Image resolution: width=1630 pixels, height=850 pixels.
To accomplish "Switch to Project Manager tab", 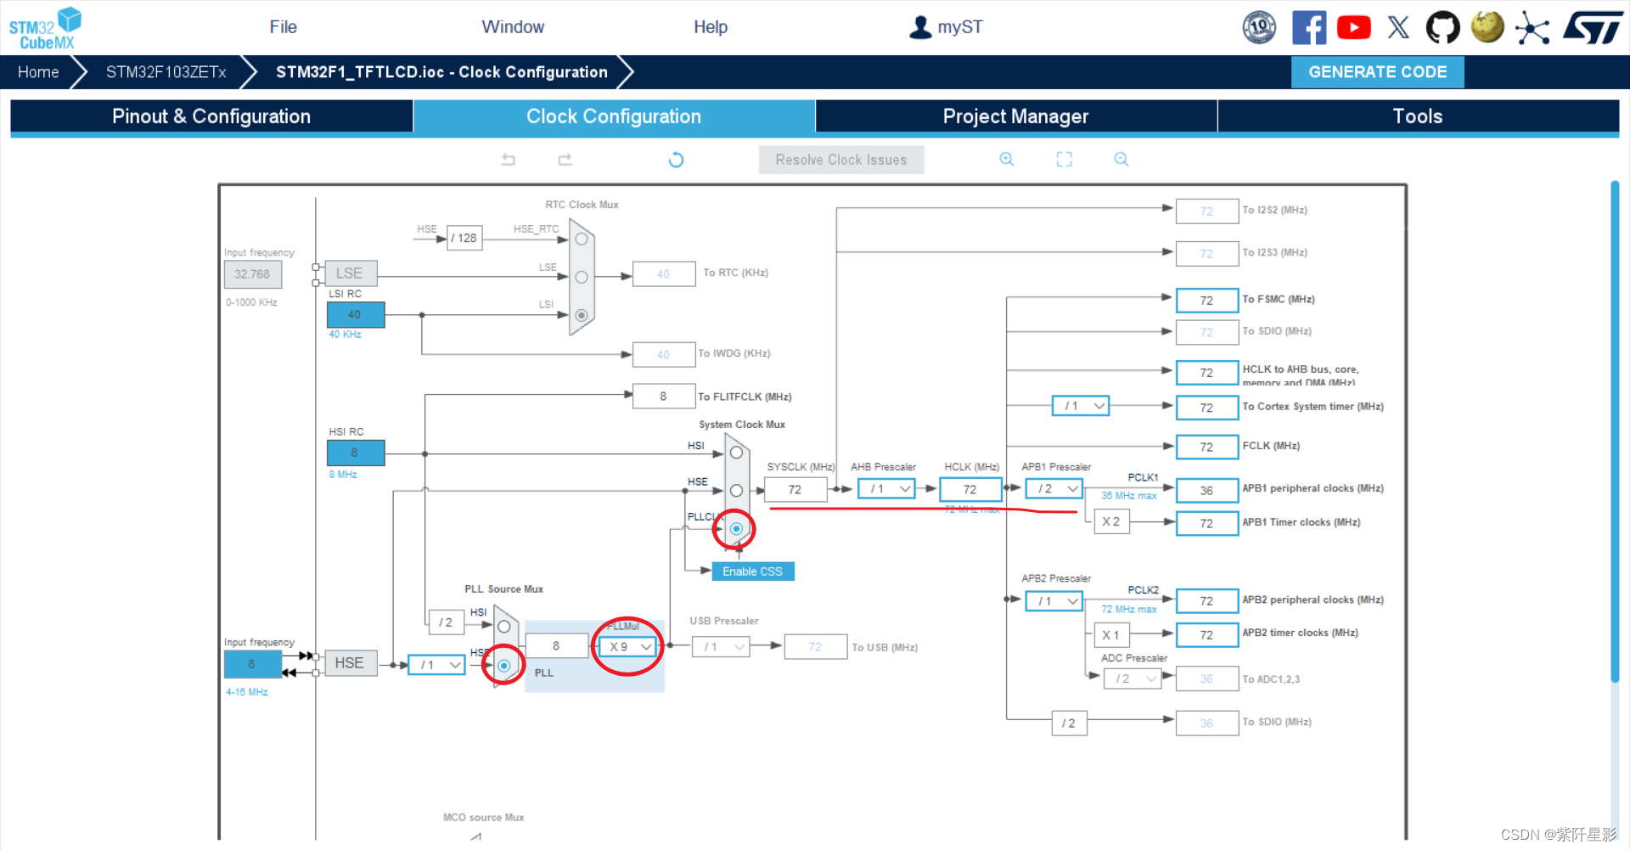I will (x=1015, y=116).
